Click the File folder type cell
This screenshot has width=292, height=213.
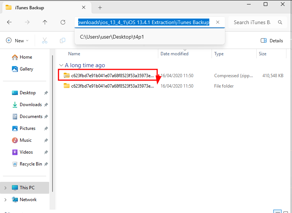224,86
